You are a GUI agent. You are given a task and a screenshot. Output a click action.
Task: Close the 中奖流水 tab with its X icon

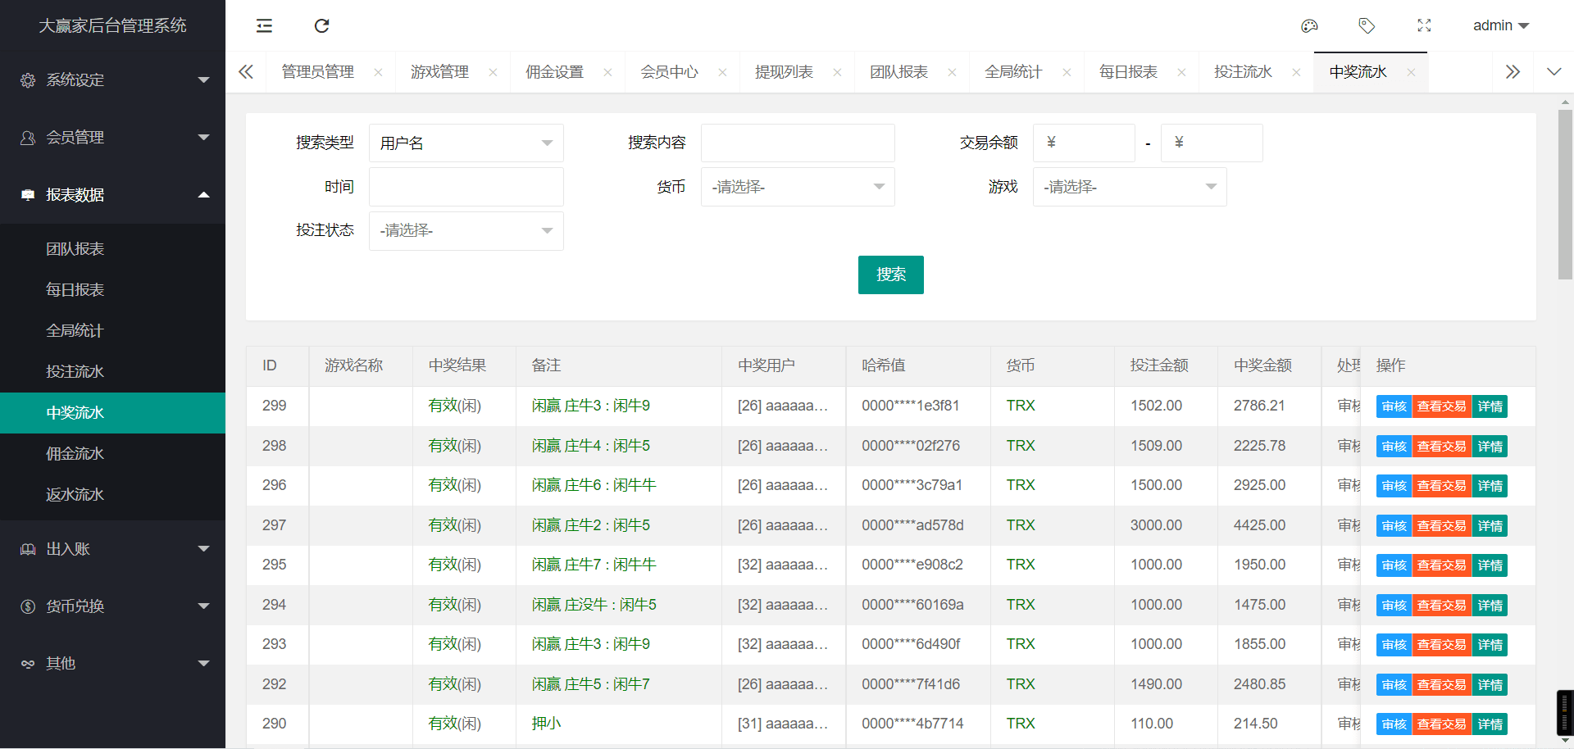coord(1411,73)
